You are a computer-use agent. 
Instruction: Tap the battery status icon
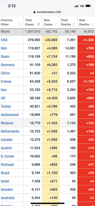(x=88, y=6)
